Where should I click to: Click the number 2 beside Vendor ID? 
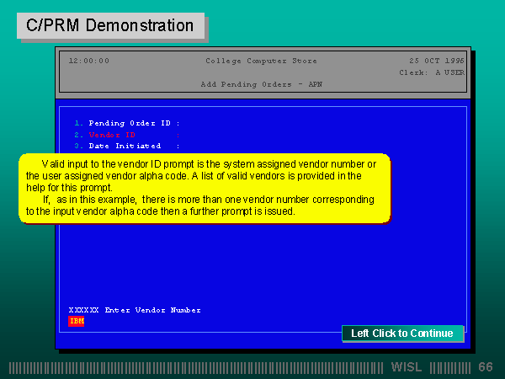point(77,135)
